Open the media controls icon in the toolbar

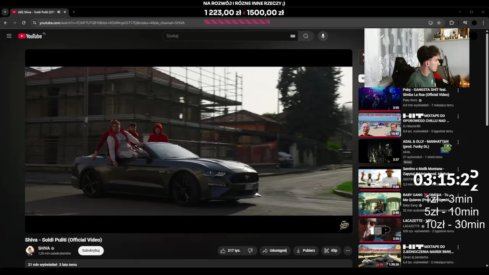pos(465,23)
